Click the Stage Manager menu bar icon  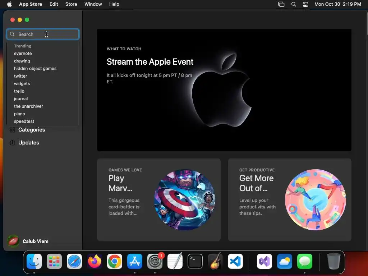[281, 4]
